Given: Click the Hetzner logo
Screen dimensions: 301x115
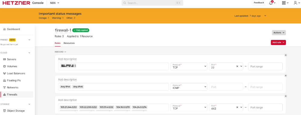Looking at the screenshot, I should click(16, 3).
